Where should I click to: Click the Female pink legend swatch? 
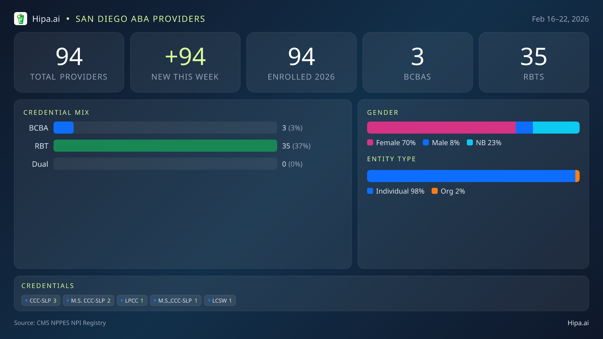[370, 143]
